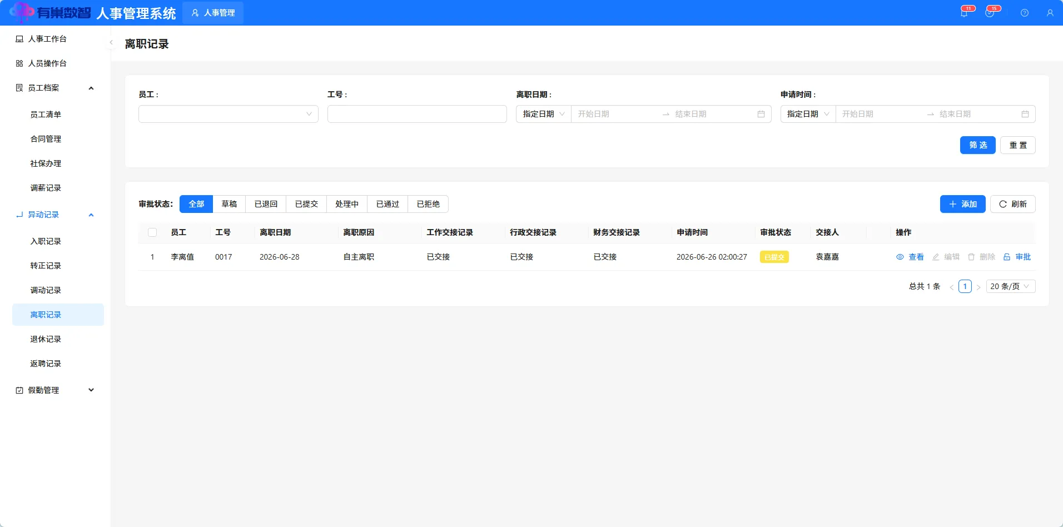Open the notification bell with 11 badge

964,13
